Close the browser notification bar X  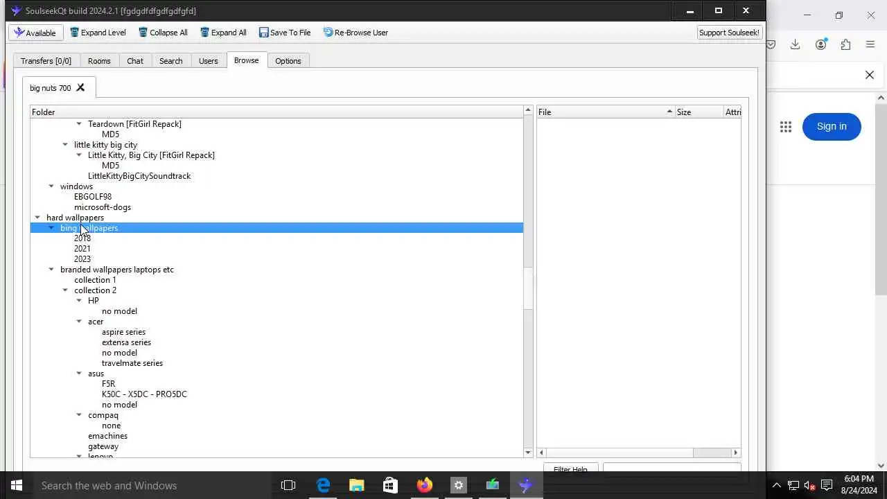(x=870, y=75)
